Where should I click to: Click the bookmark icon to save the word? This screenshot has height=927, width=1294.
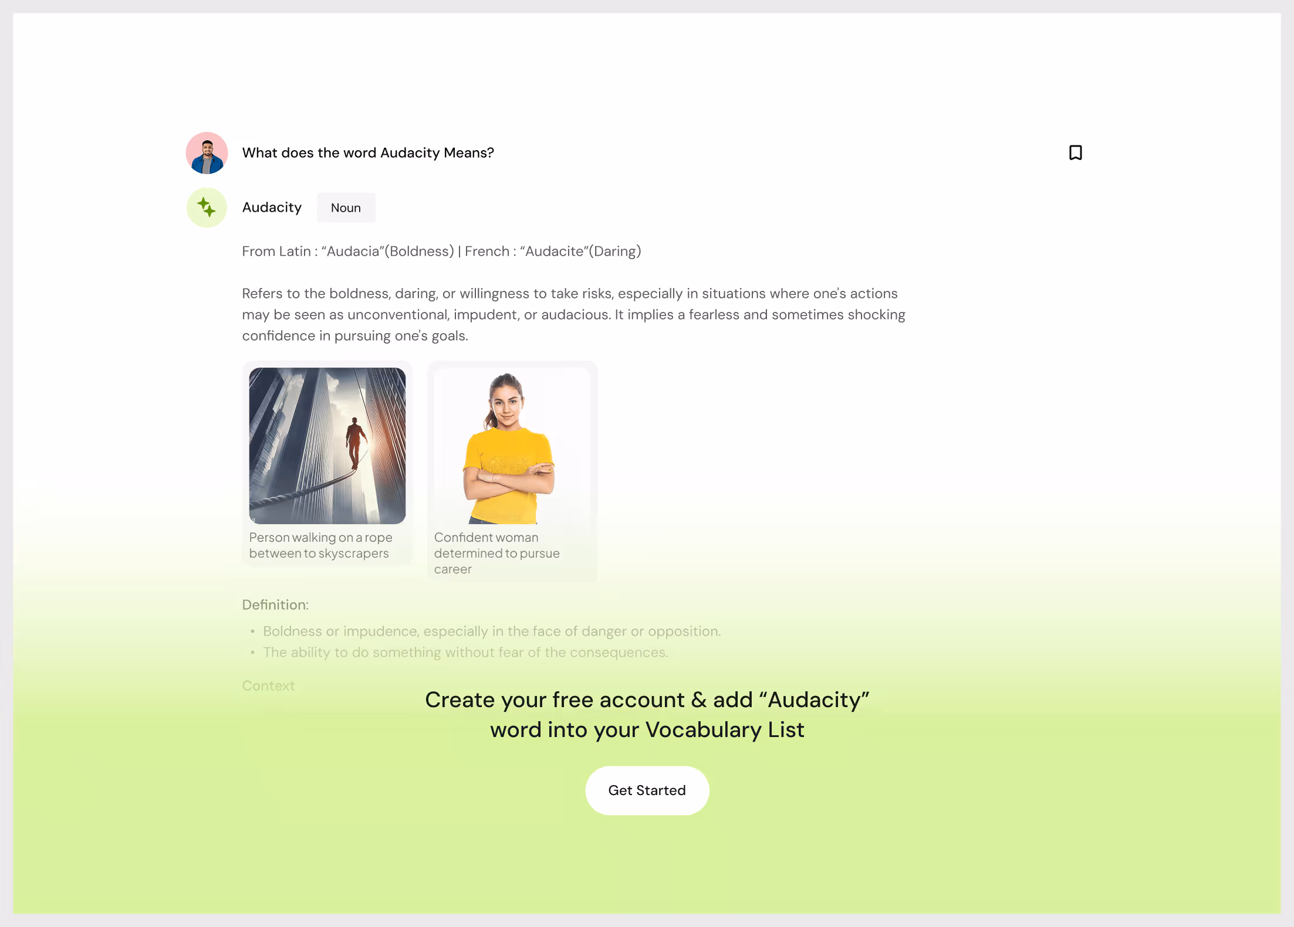pyautogui.click(x=1075, y=153)
